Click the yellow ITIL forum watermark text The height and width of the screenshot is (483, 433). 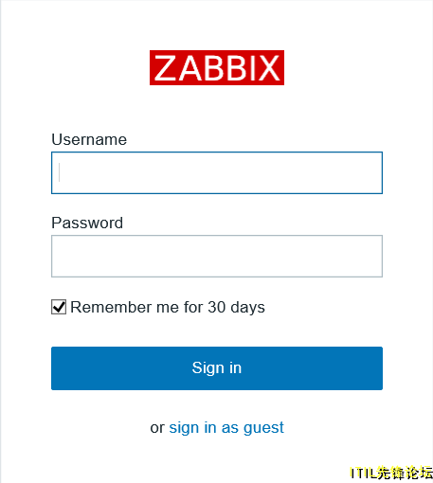pos(391,473)
